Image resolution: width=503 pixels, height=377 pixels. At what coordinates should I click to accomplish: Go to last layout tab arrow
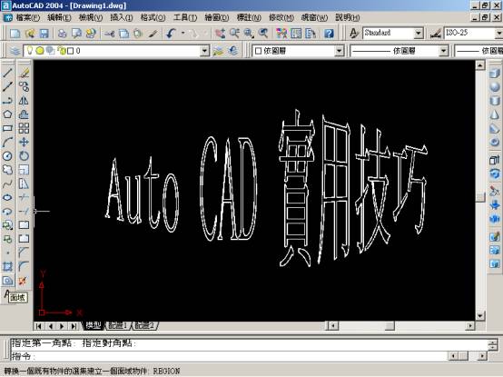tap(74, 326)
